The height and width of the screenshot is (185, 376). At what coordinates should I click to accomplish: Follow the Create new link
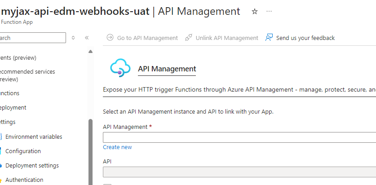pyautogui.click(x=117, y=147)
